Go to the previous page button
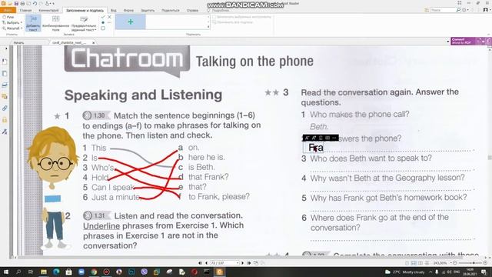492x277 pixels. tap(206, 263)
